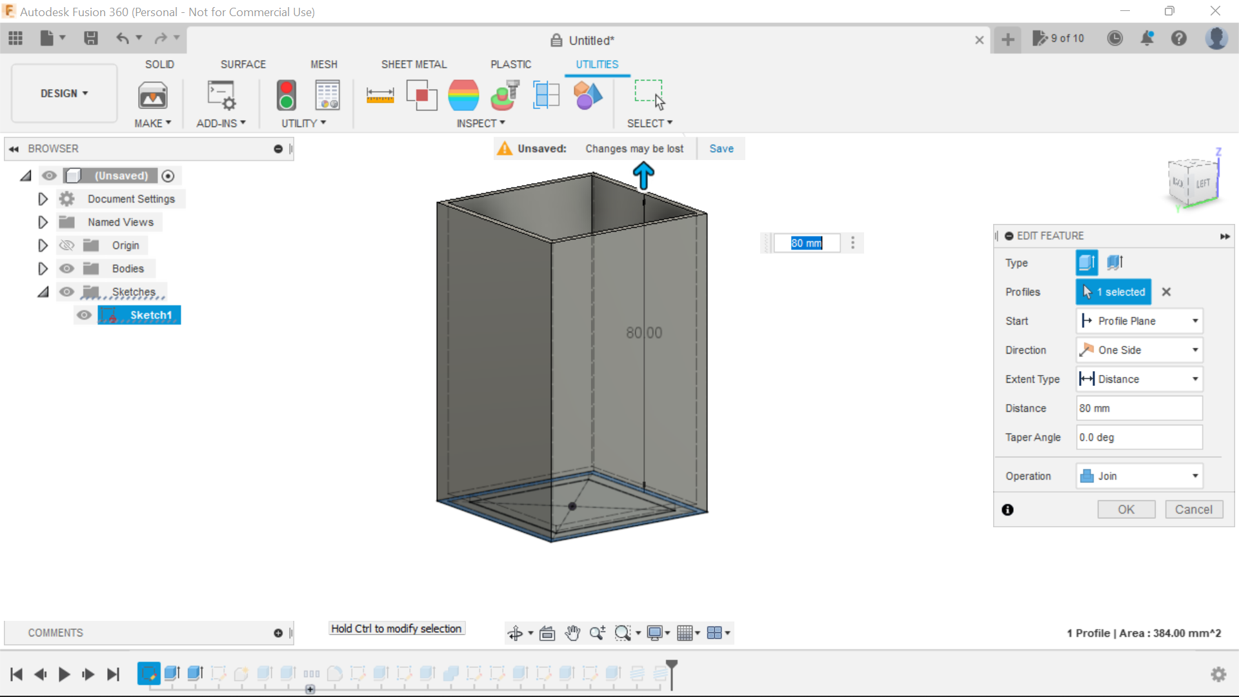The width and height of the screenshot is (1239, 697).
Task: Select the Orbit tool in navigation bar
Action: [516, 633]
